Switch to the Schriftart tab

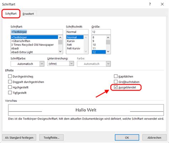tap(11, 14)
